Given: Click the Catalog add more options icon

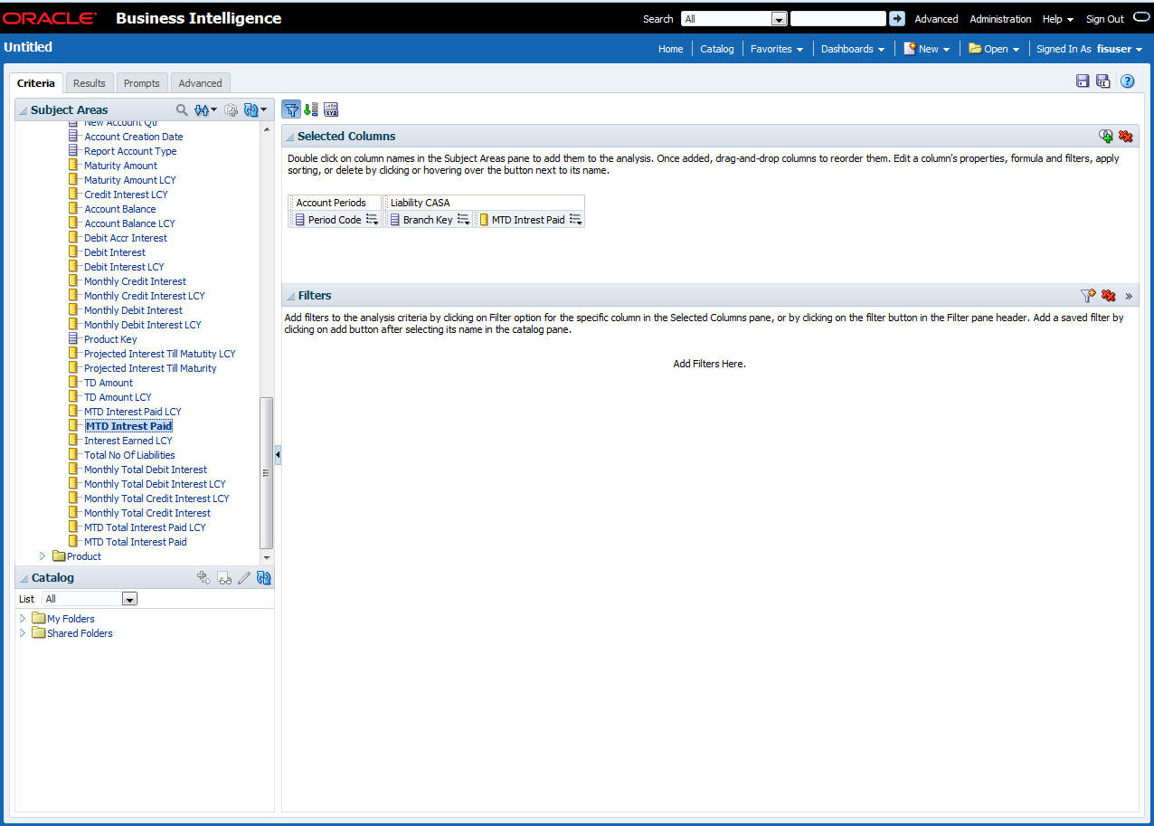Looking at the screenshot, I should (203, 577).
